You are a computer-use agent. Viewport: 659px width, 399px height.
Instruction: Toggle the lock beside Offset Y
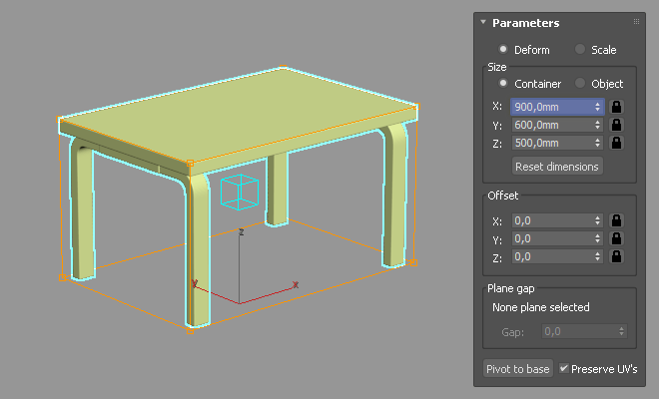pyautogui.click(x=617, y=239)
